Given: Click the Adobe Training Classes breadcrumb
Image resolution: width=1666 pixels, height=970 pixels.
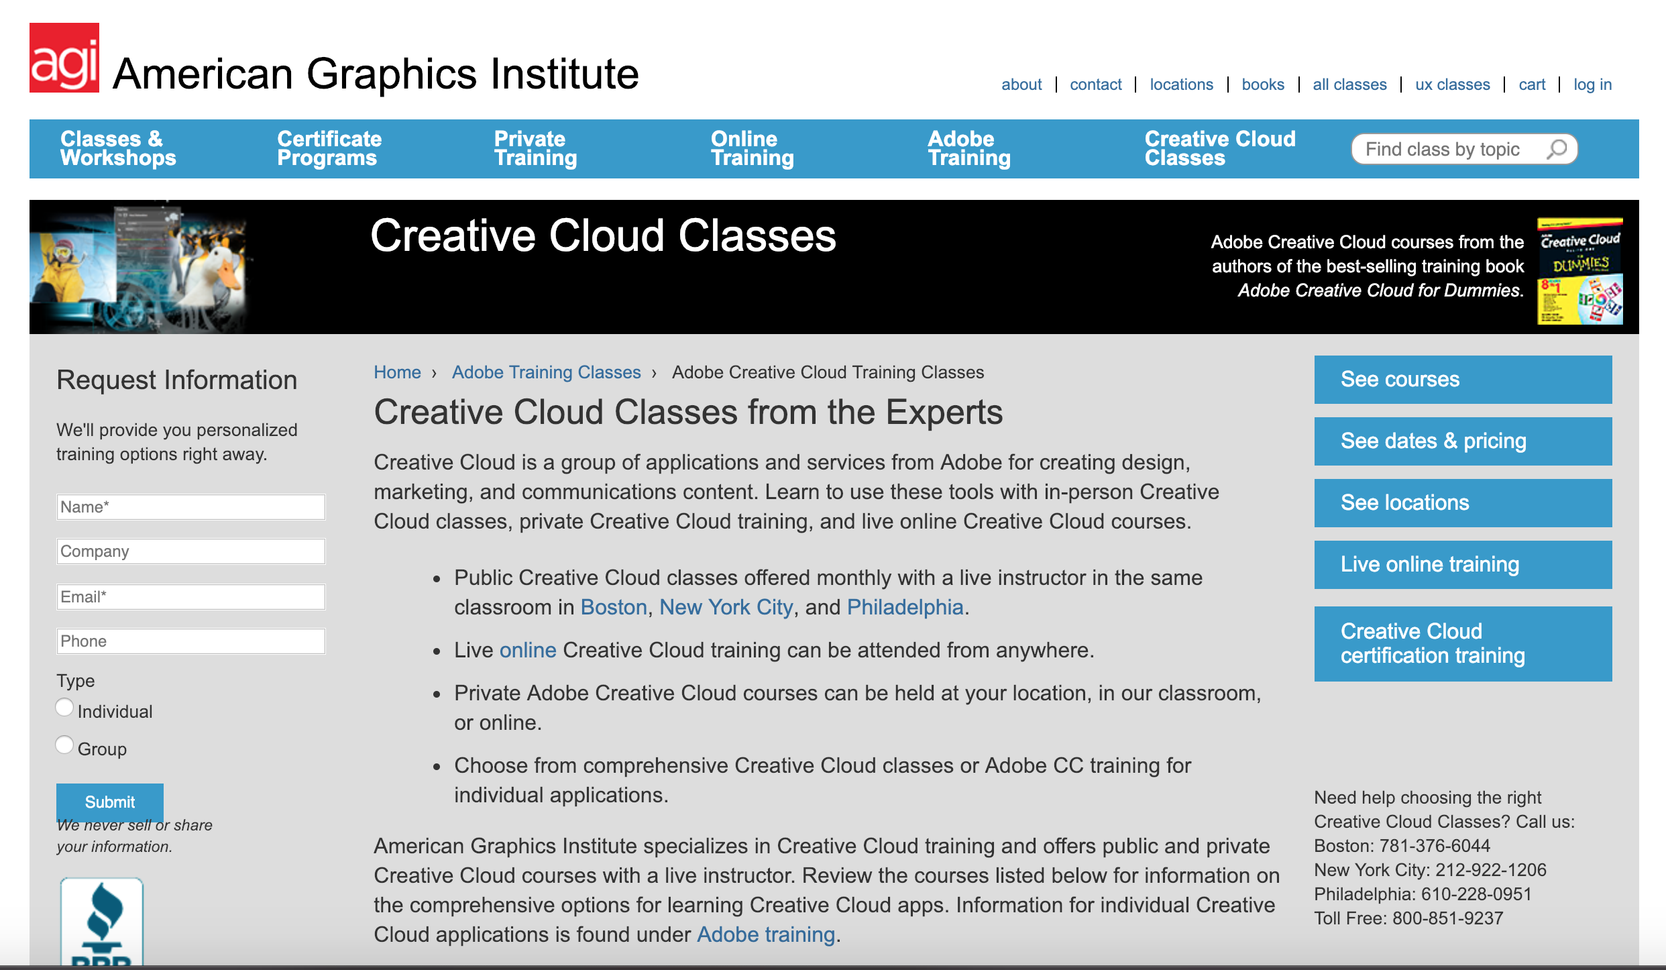Looking at the screenshot, I should coord(546,372).
